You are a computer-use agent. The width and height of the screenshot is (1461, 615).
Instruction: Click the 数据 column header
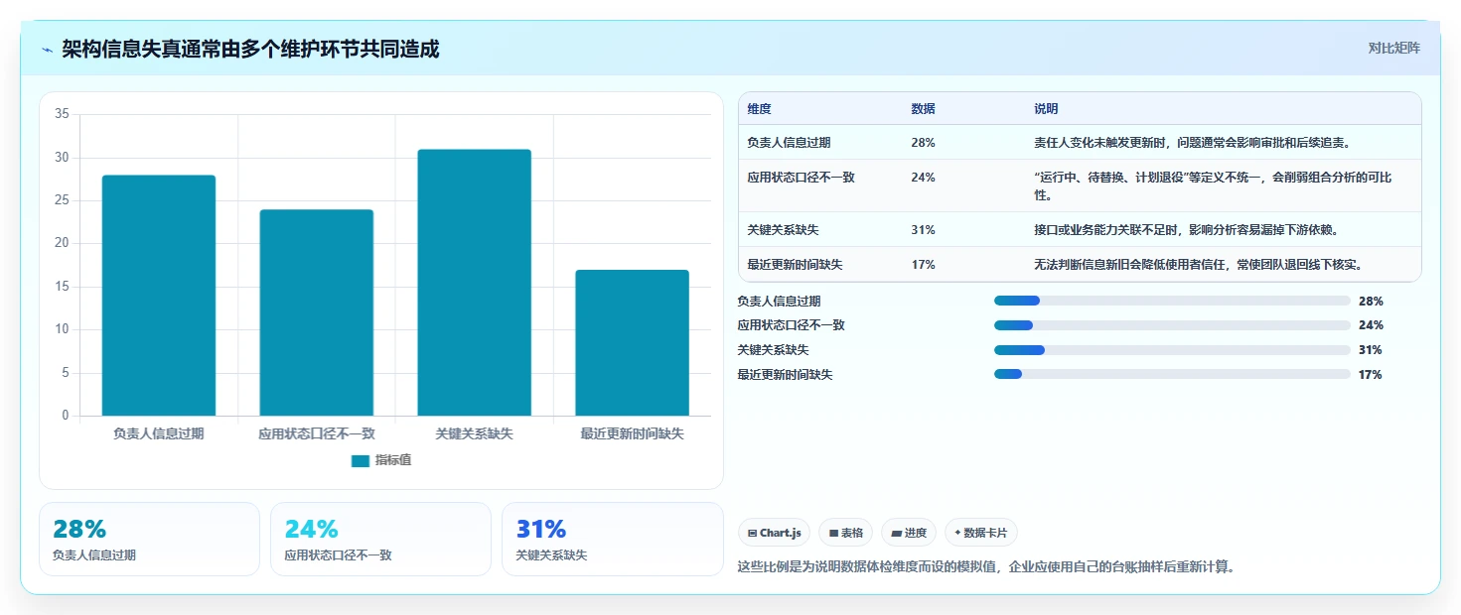click(923, 109)
